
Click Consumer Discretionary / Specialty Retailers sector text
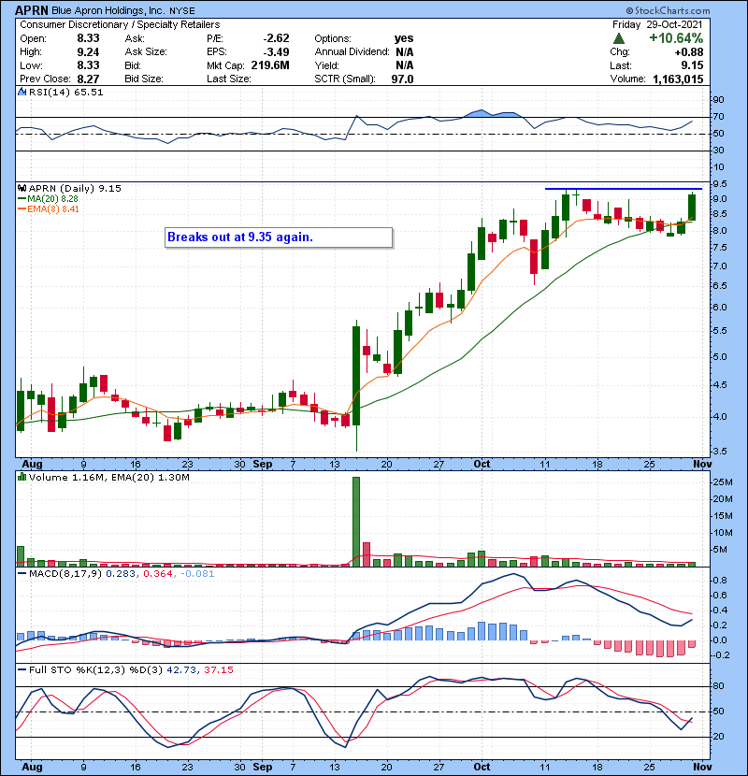(x=120, y=24)
